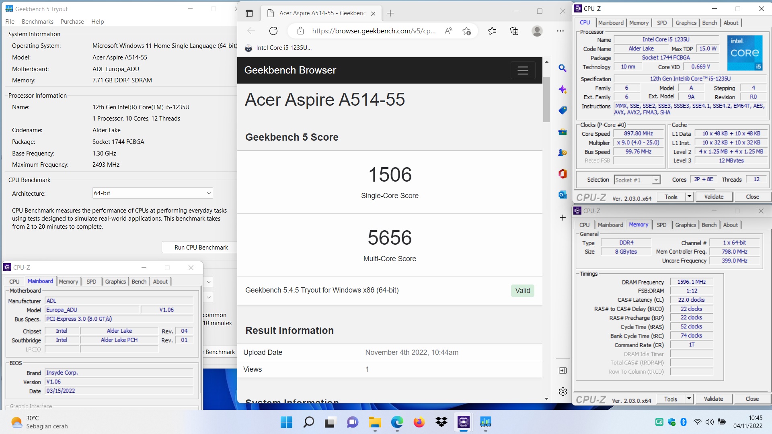Open Tools dropdown arrow in top CPU-Z window
This screenshot has height=434, width=772.
689,197
